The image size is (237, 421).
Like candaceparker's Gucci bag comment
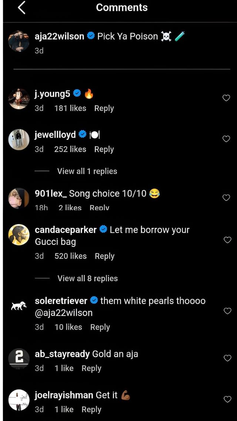(x=227, y=240)
